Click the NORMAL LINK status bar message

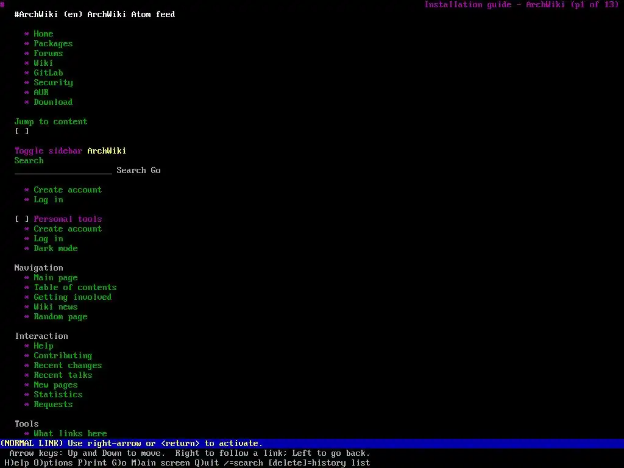coord(132,444)
